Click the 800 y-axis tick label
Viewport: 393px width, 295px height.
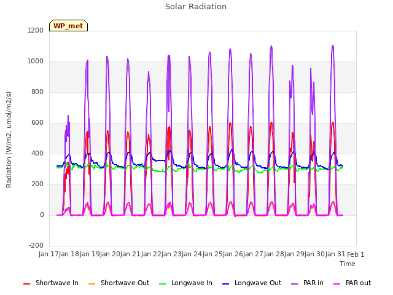click(x=37, y=92)
